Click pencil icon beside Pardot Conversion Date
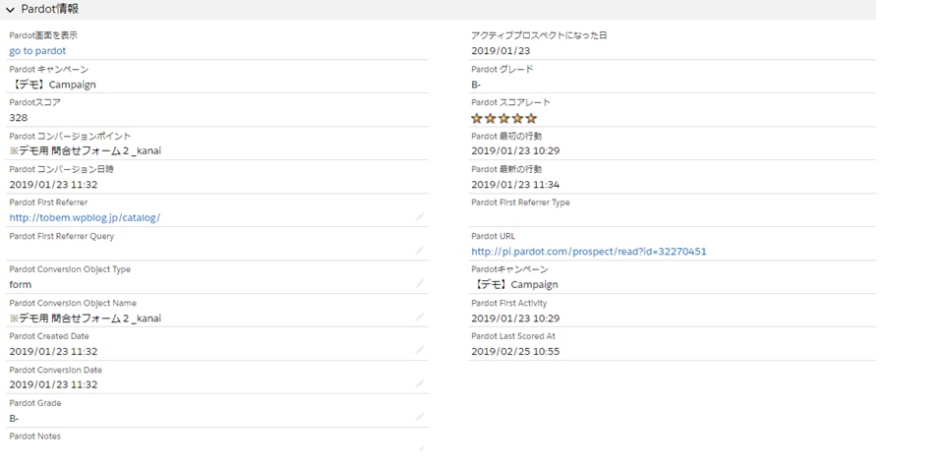The image size is (944, 466). point(420,383)
